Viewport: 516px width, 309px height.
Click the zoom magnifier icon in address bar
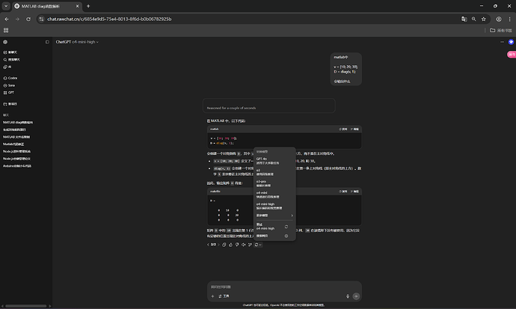pos(474,19)
